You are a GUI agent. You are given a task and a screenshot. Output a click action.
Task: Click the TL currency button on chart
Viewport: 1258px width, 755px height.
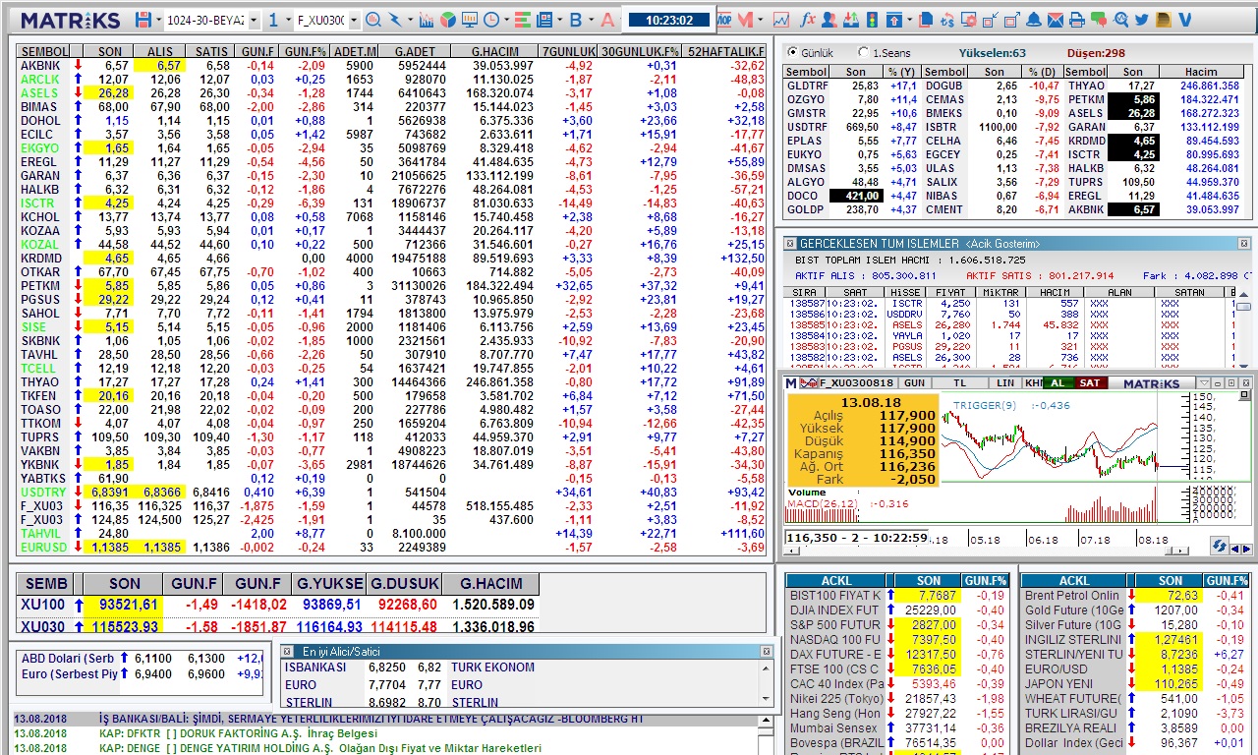pyautogui.click(x=959, y=383)
